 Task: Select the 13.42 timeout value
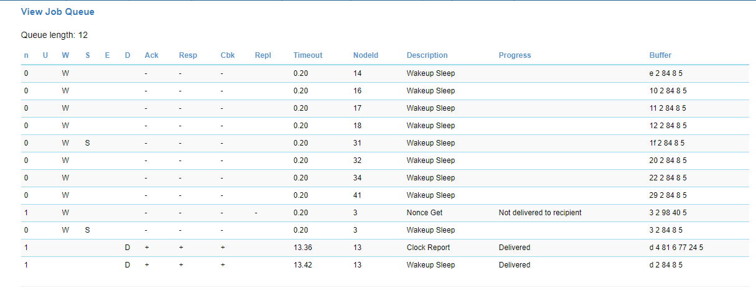point(302,265)
